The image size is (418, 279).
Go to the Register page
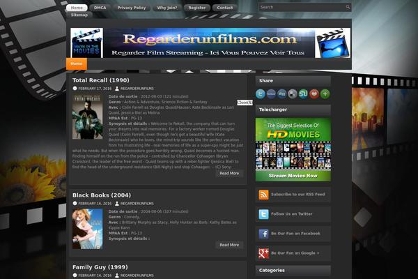(197, 8)
